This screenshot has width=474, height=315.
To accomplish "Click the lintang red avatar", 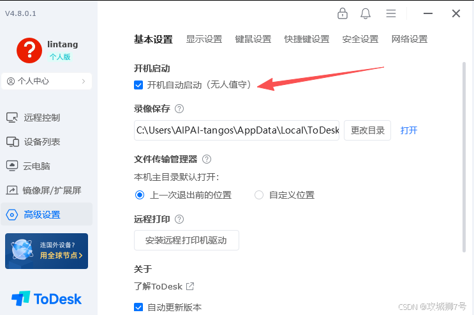I will [29, 50].
